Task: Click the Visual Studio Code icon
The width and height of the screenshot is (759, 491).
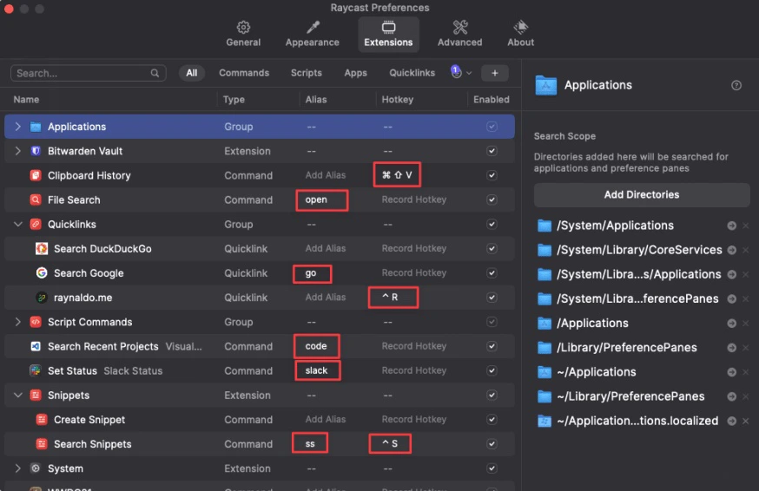Action: click(36, 346)
